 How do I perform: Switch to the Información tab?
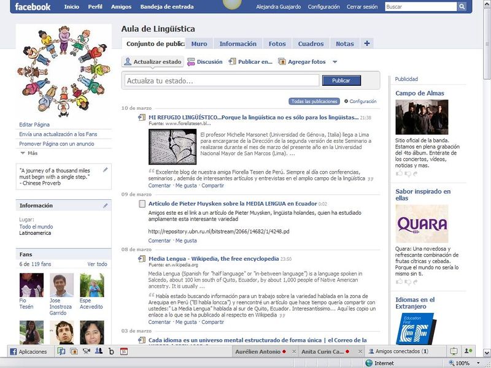pos(238,44)
